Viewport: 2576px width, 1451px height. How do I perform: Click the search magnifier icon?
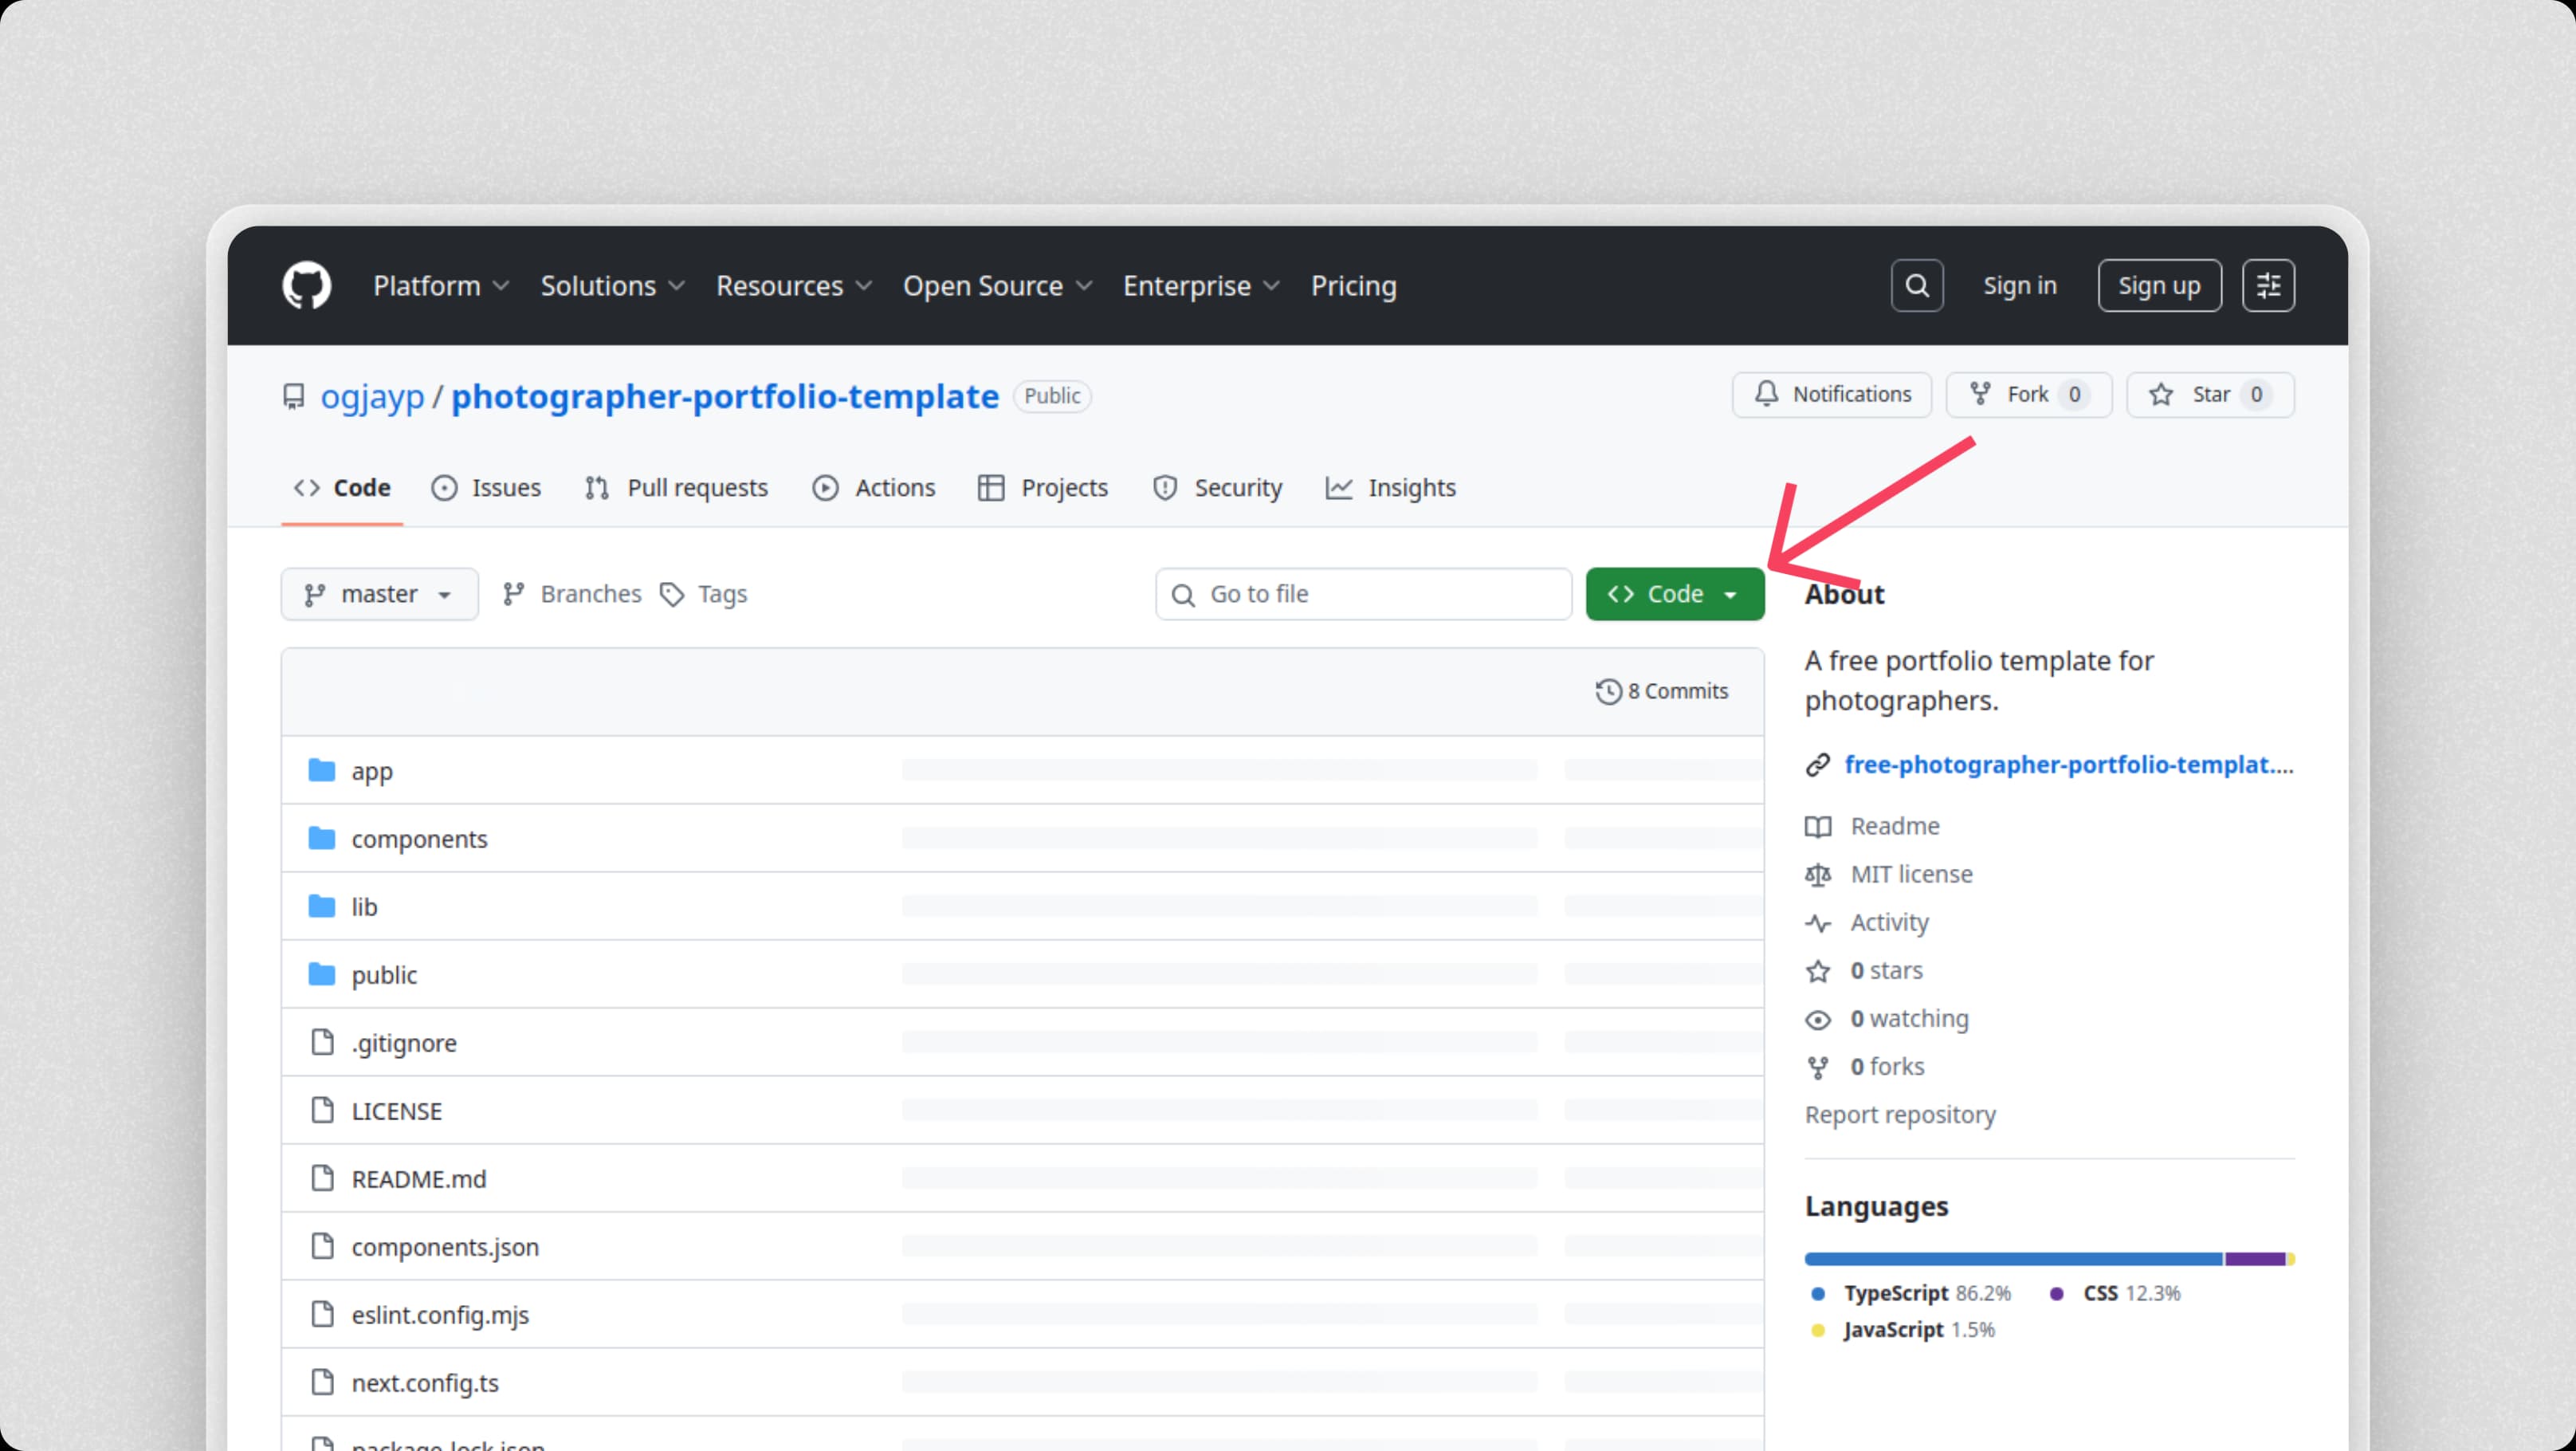(x=1916, y=285)
